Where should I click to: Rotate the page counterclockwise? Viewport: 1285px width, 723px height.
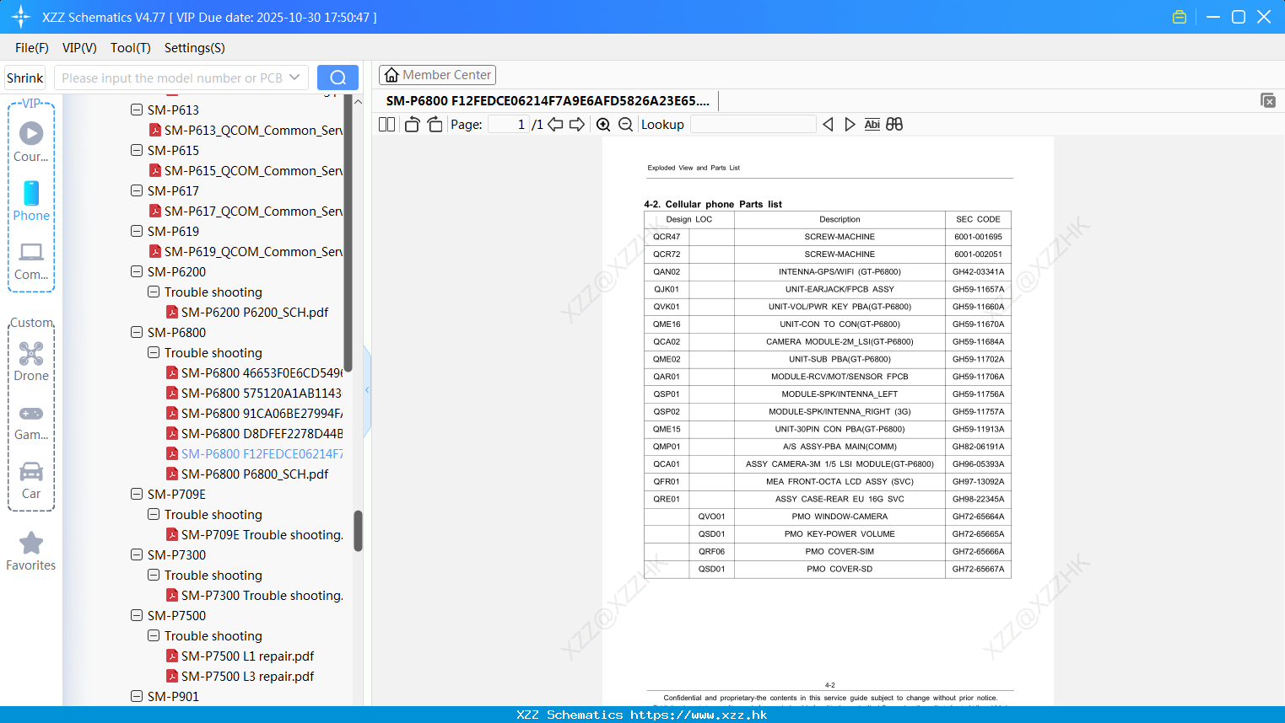tap(412, 124)
